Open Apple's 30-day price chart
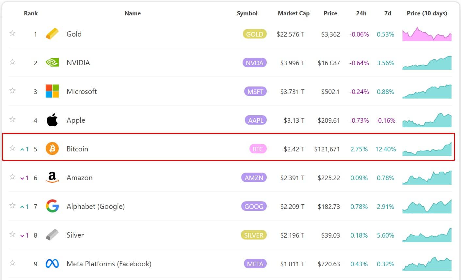The image size is (461, 280). pos(427,120)
